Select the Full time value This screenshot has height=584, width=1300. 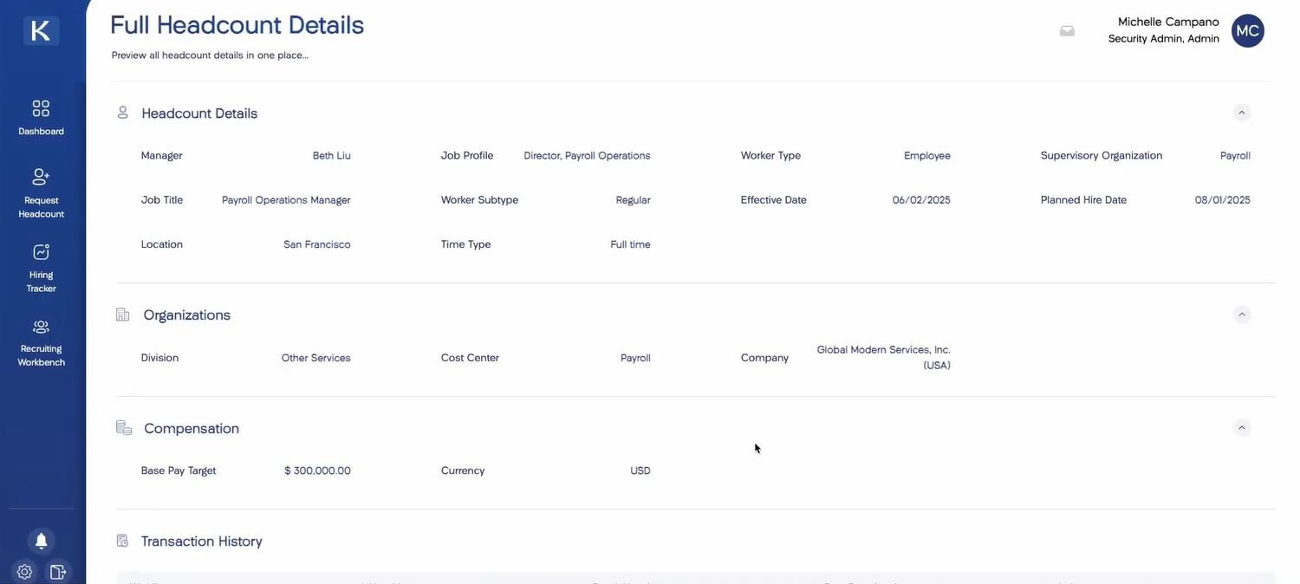[x=630, y=244]
